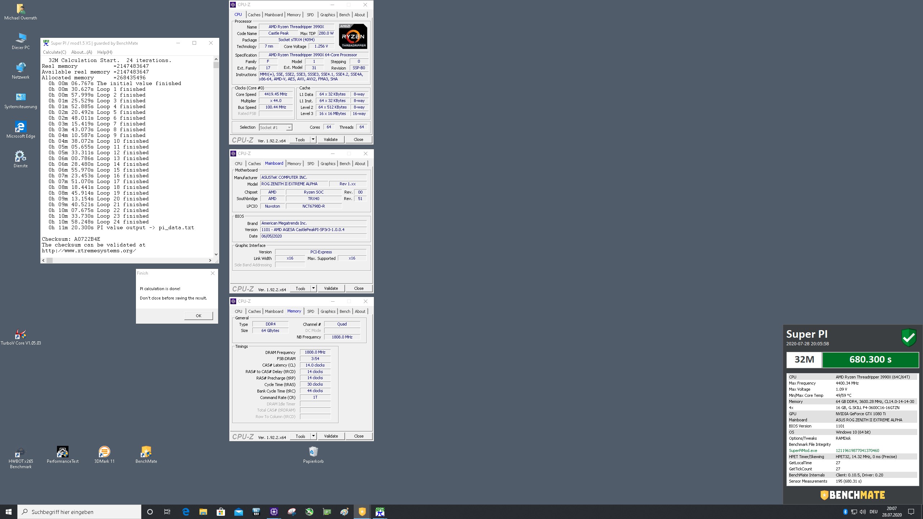Open graphics card taskbar icon left of Paint
Screen dimensions: 923x519
point(327,512)
